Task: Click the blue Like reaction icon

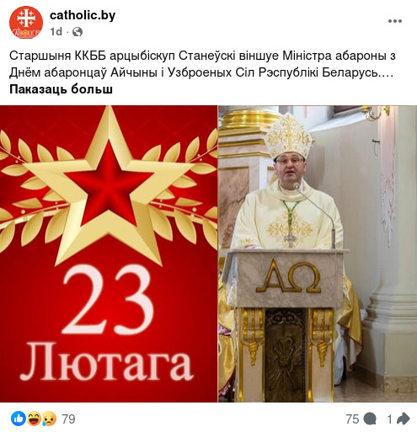Action: [x=19, y=419]
